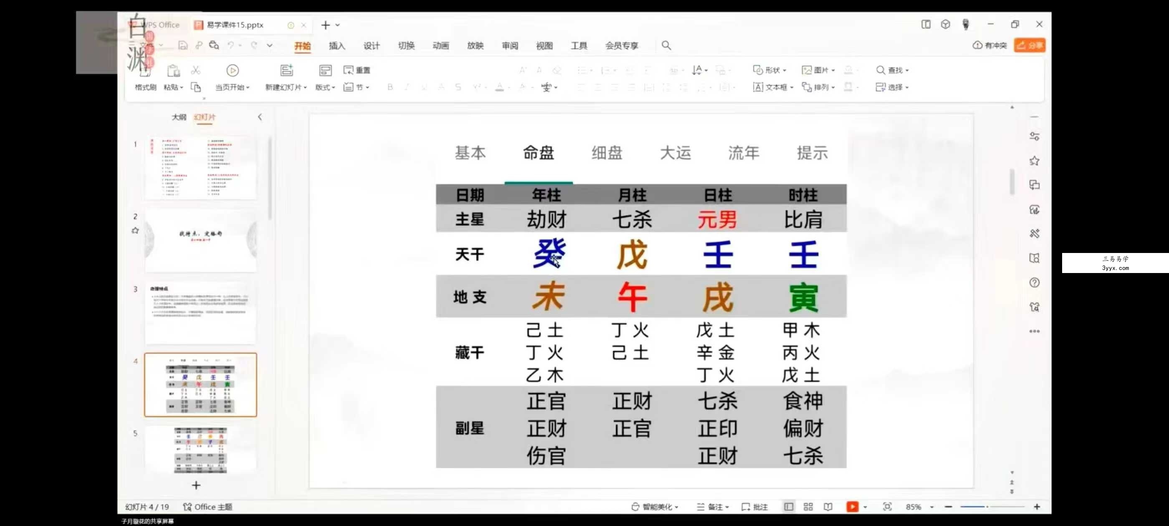Click the user avatar in title bar
Viewport: 1169px width, 526px height.
[x=966, y=25]
